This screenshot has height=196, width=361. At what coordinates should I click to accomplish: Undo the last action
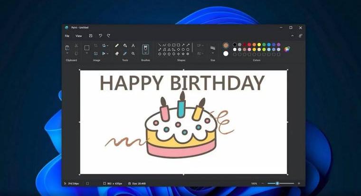pyautogui.click(x=100, y=36)
